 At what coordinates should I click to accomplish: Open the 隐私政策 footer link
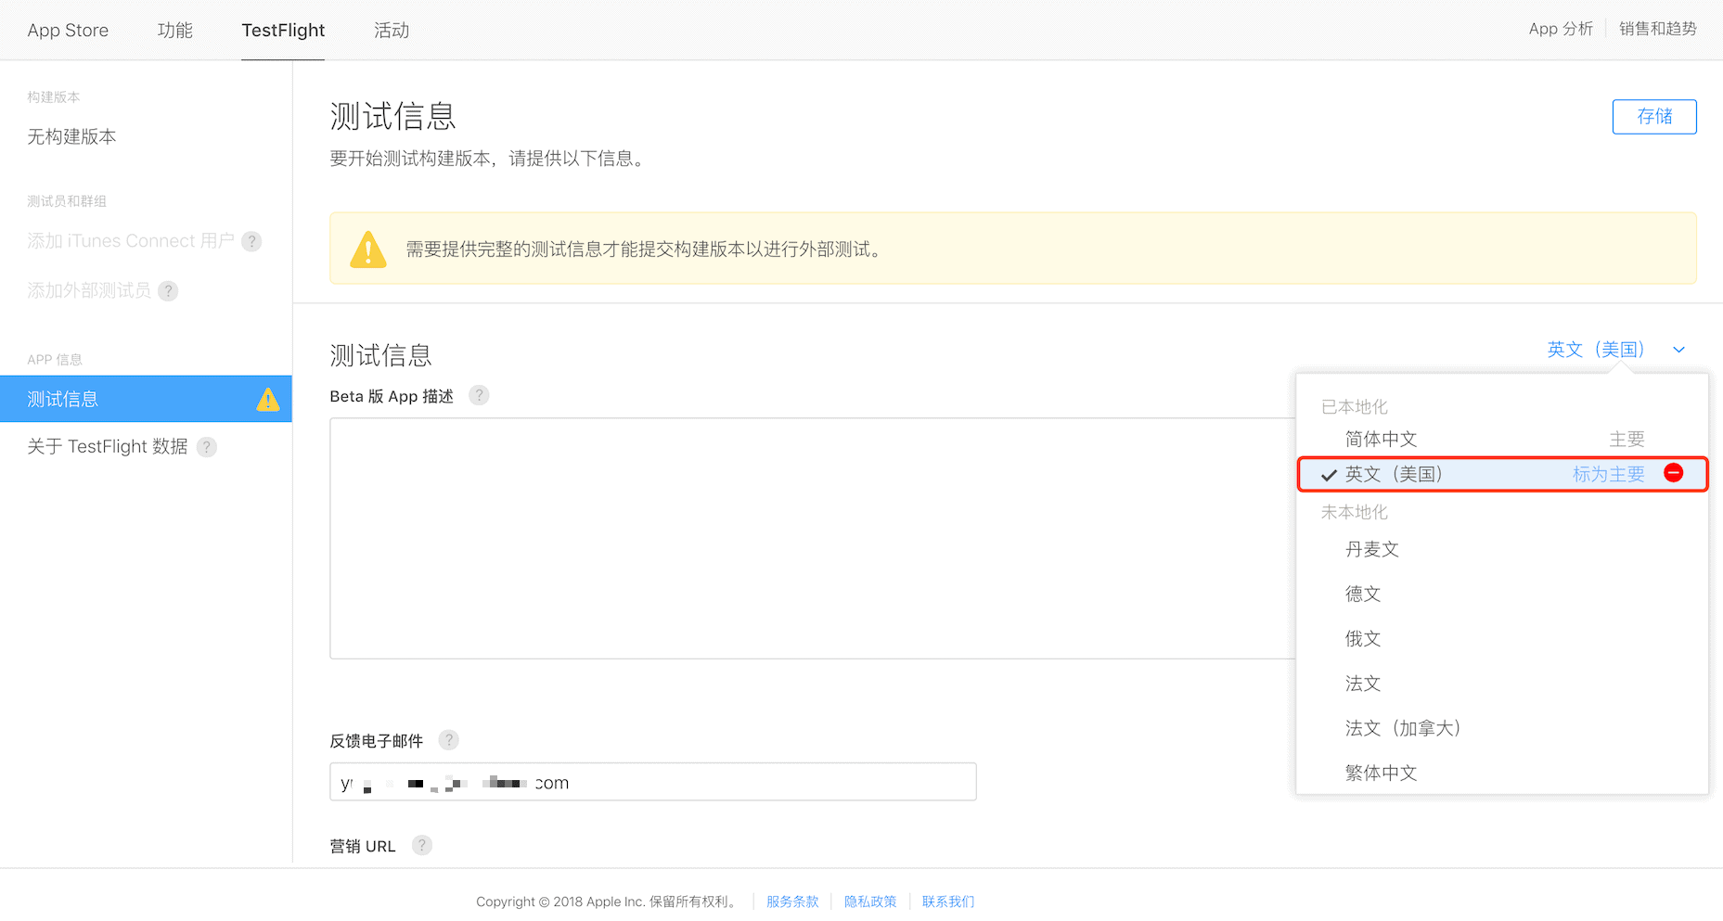(x=870, y=902)
